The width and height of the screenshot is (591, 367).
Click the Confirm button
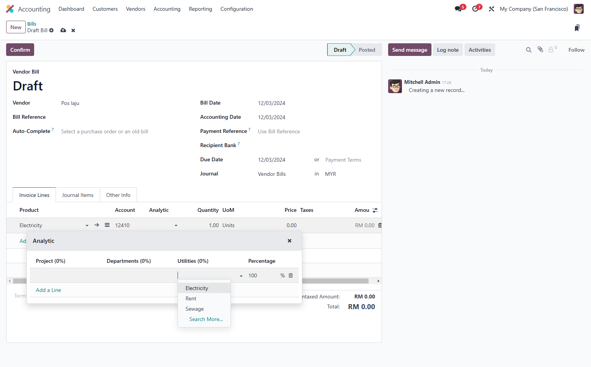tap(20, 50)
